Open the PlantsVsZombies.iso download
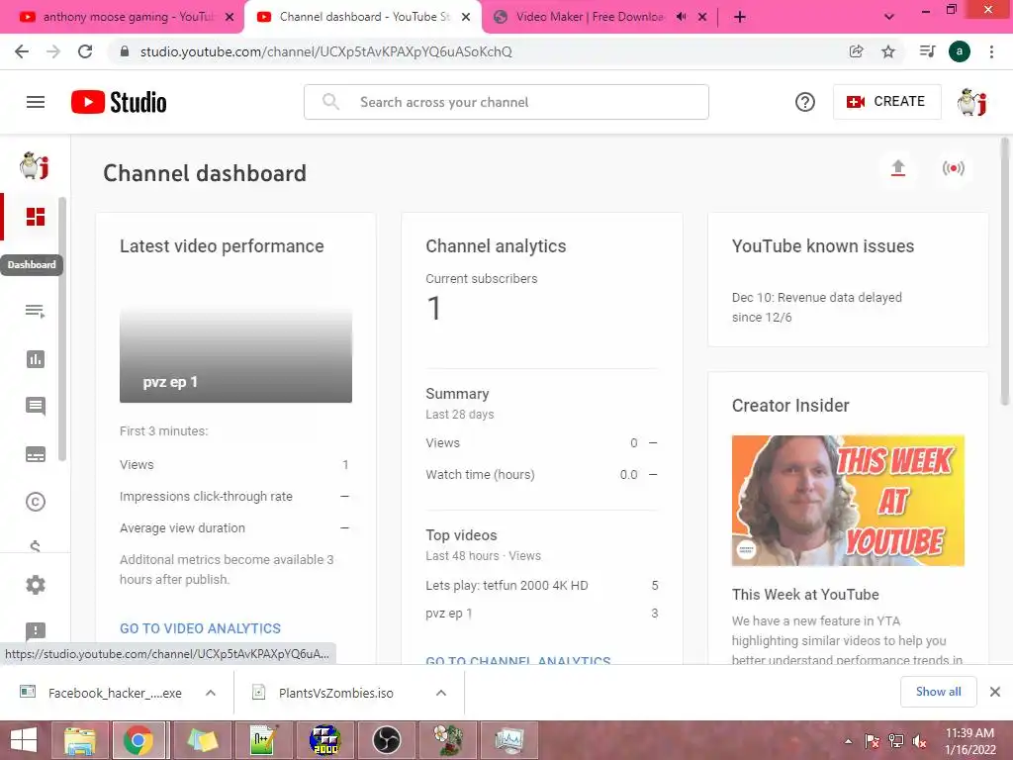Viewport: 1013px width, 760px height. pyautogui.click(x=334, y=693)
